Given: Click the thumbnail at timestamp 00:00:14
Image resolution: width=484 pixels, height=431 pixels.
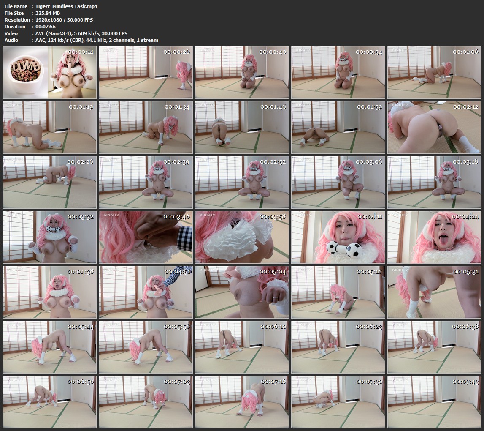Looking at the screenshot, I should [x=50, y=73].
